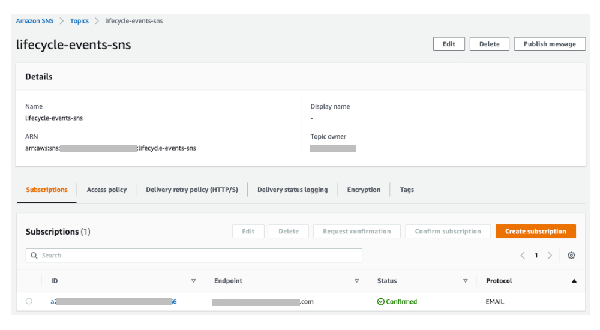The height and width of the screenshot is (330, 600).
Task: Click the Topic owner value
Action: tap(333, 149)
